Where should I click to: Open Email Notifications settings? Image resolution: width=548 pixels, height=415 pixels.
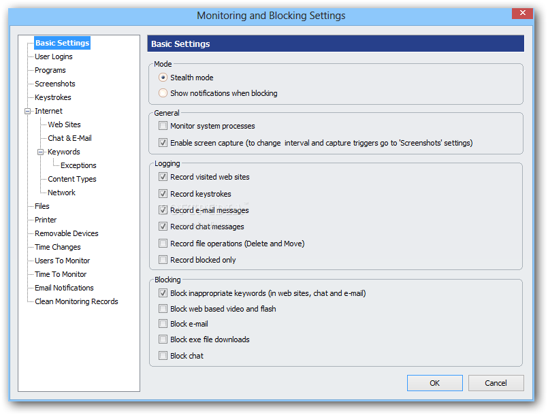(64, 288)
